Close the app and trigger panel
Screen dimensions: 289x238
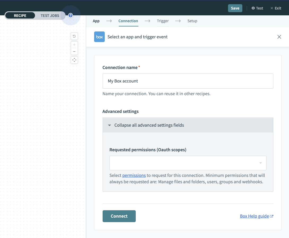coord(279,37)
